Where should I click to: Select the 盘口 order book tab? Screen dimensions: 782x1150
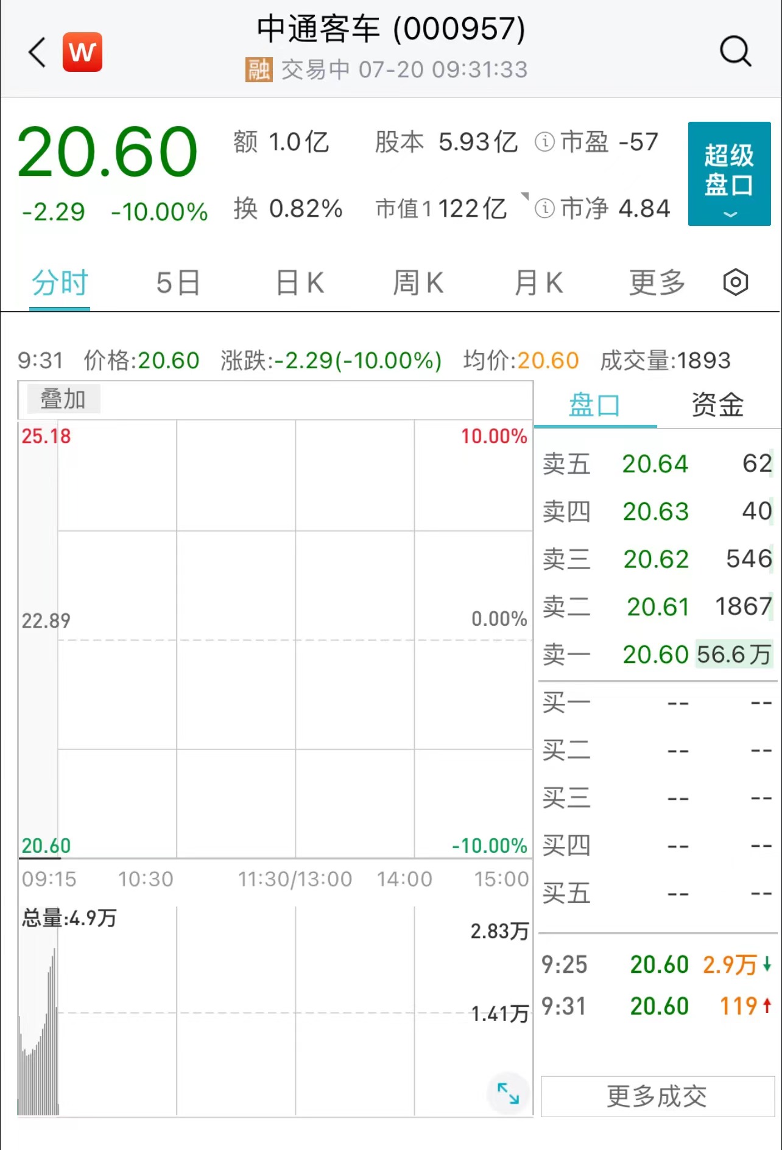(594, 405)
